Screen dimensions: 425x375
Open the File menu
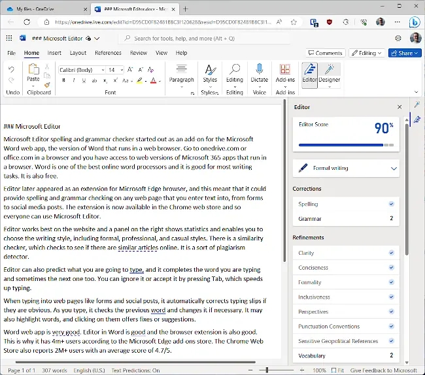(x=11, y=53)
